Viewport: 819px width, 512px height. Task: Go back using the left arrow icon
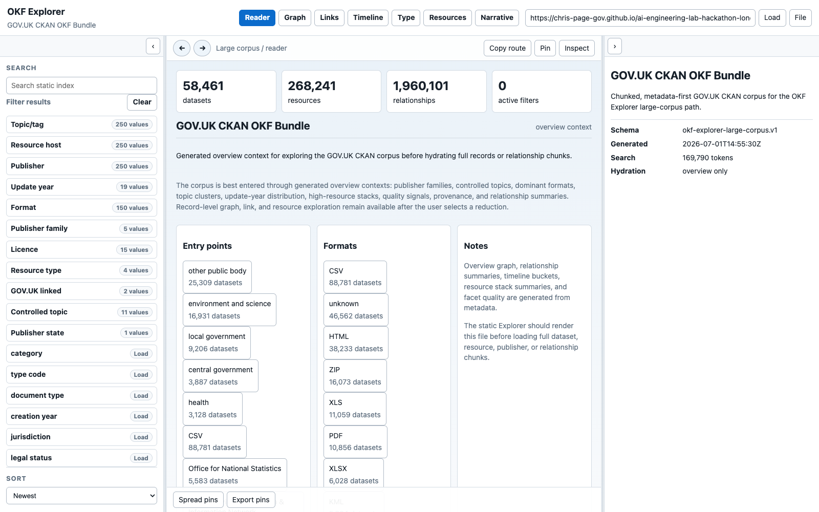(x=182, y=48)
